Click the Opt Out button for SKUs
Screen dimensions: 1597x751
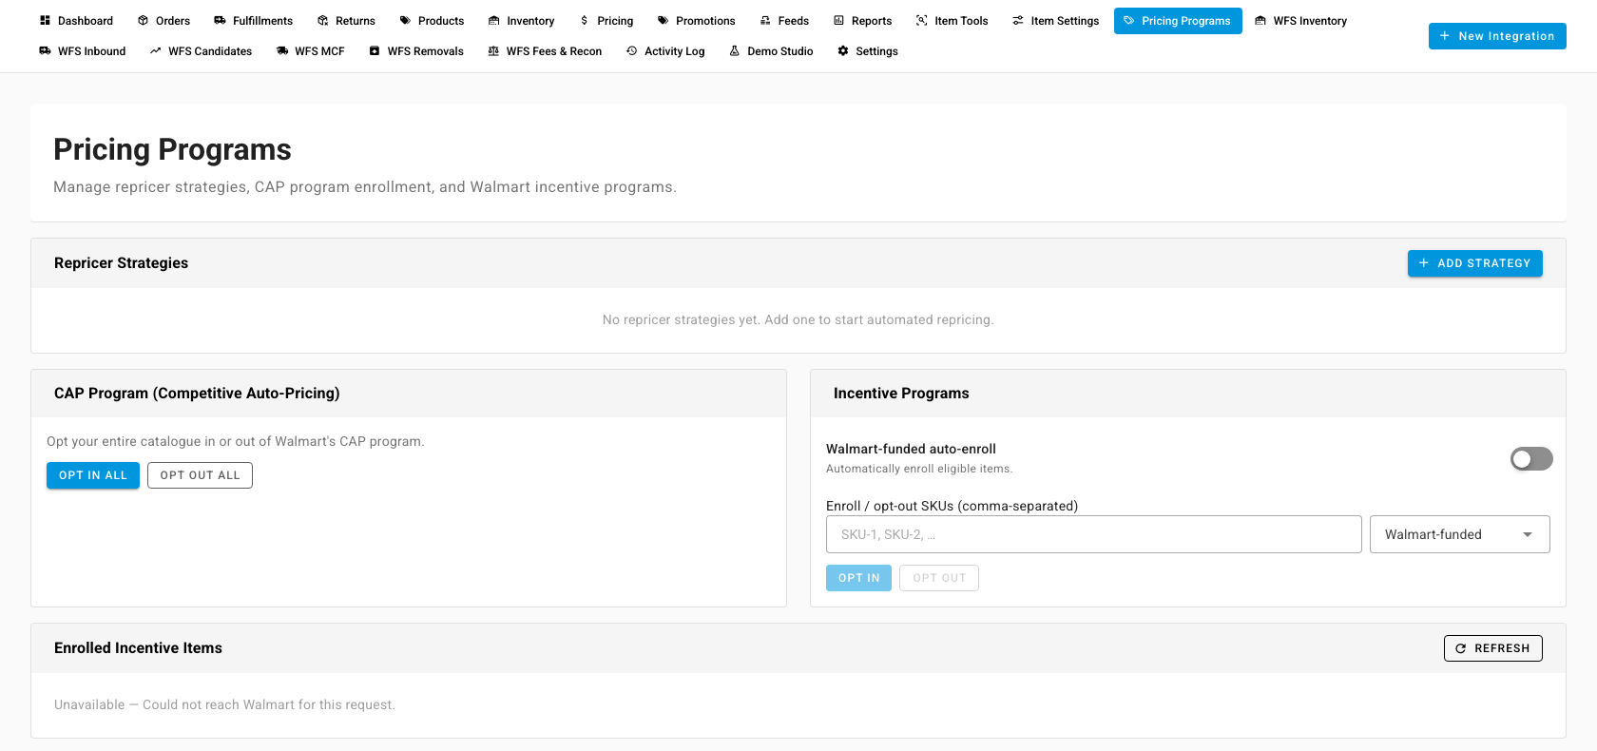[939, 578]
